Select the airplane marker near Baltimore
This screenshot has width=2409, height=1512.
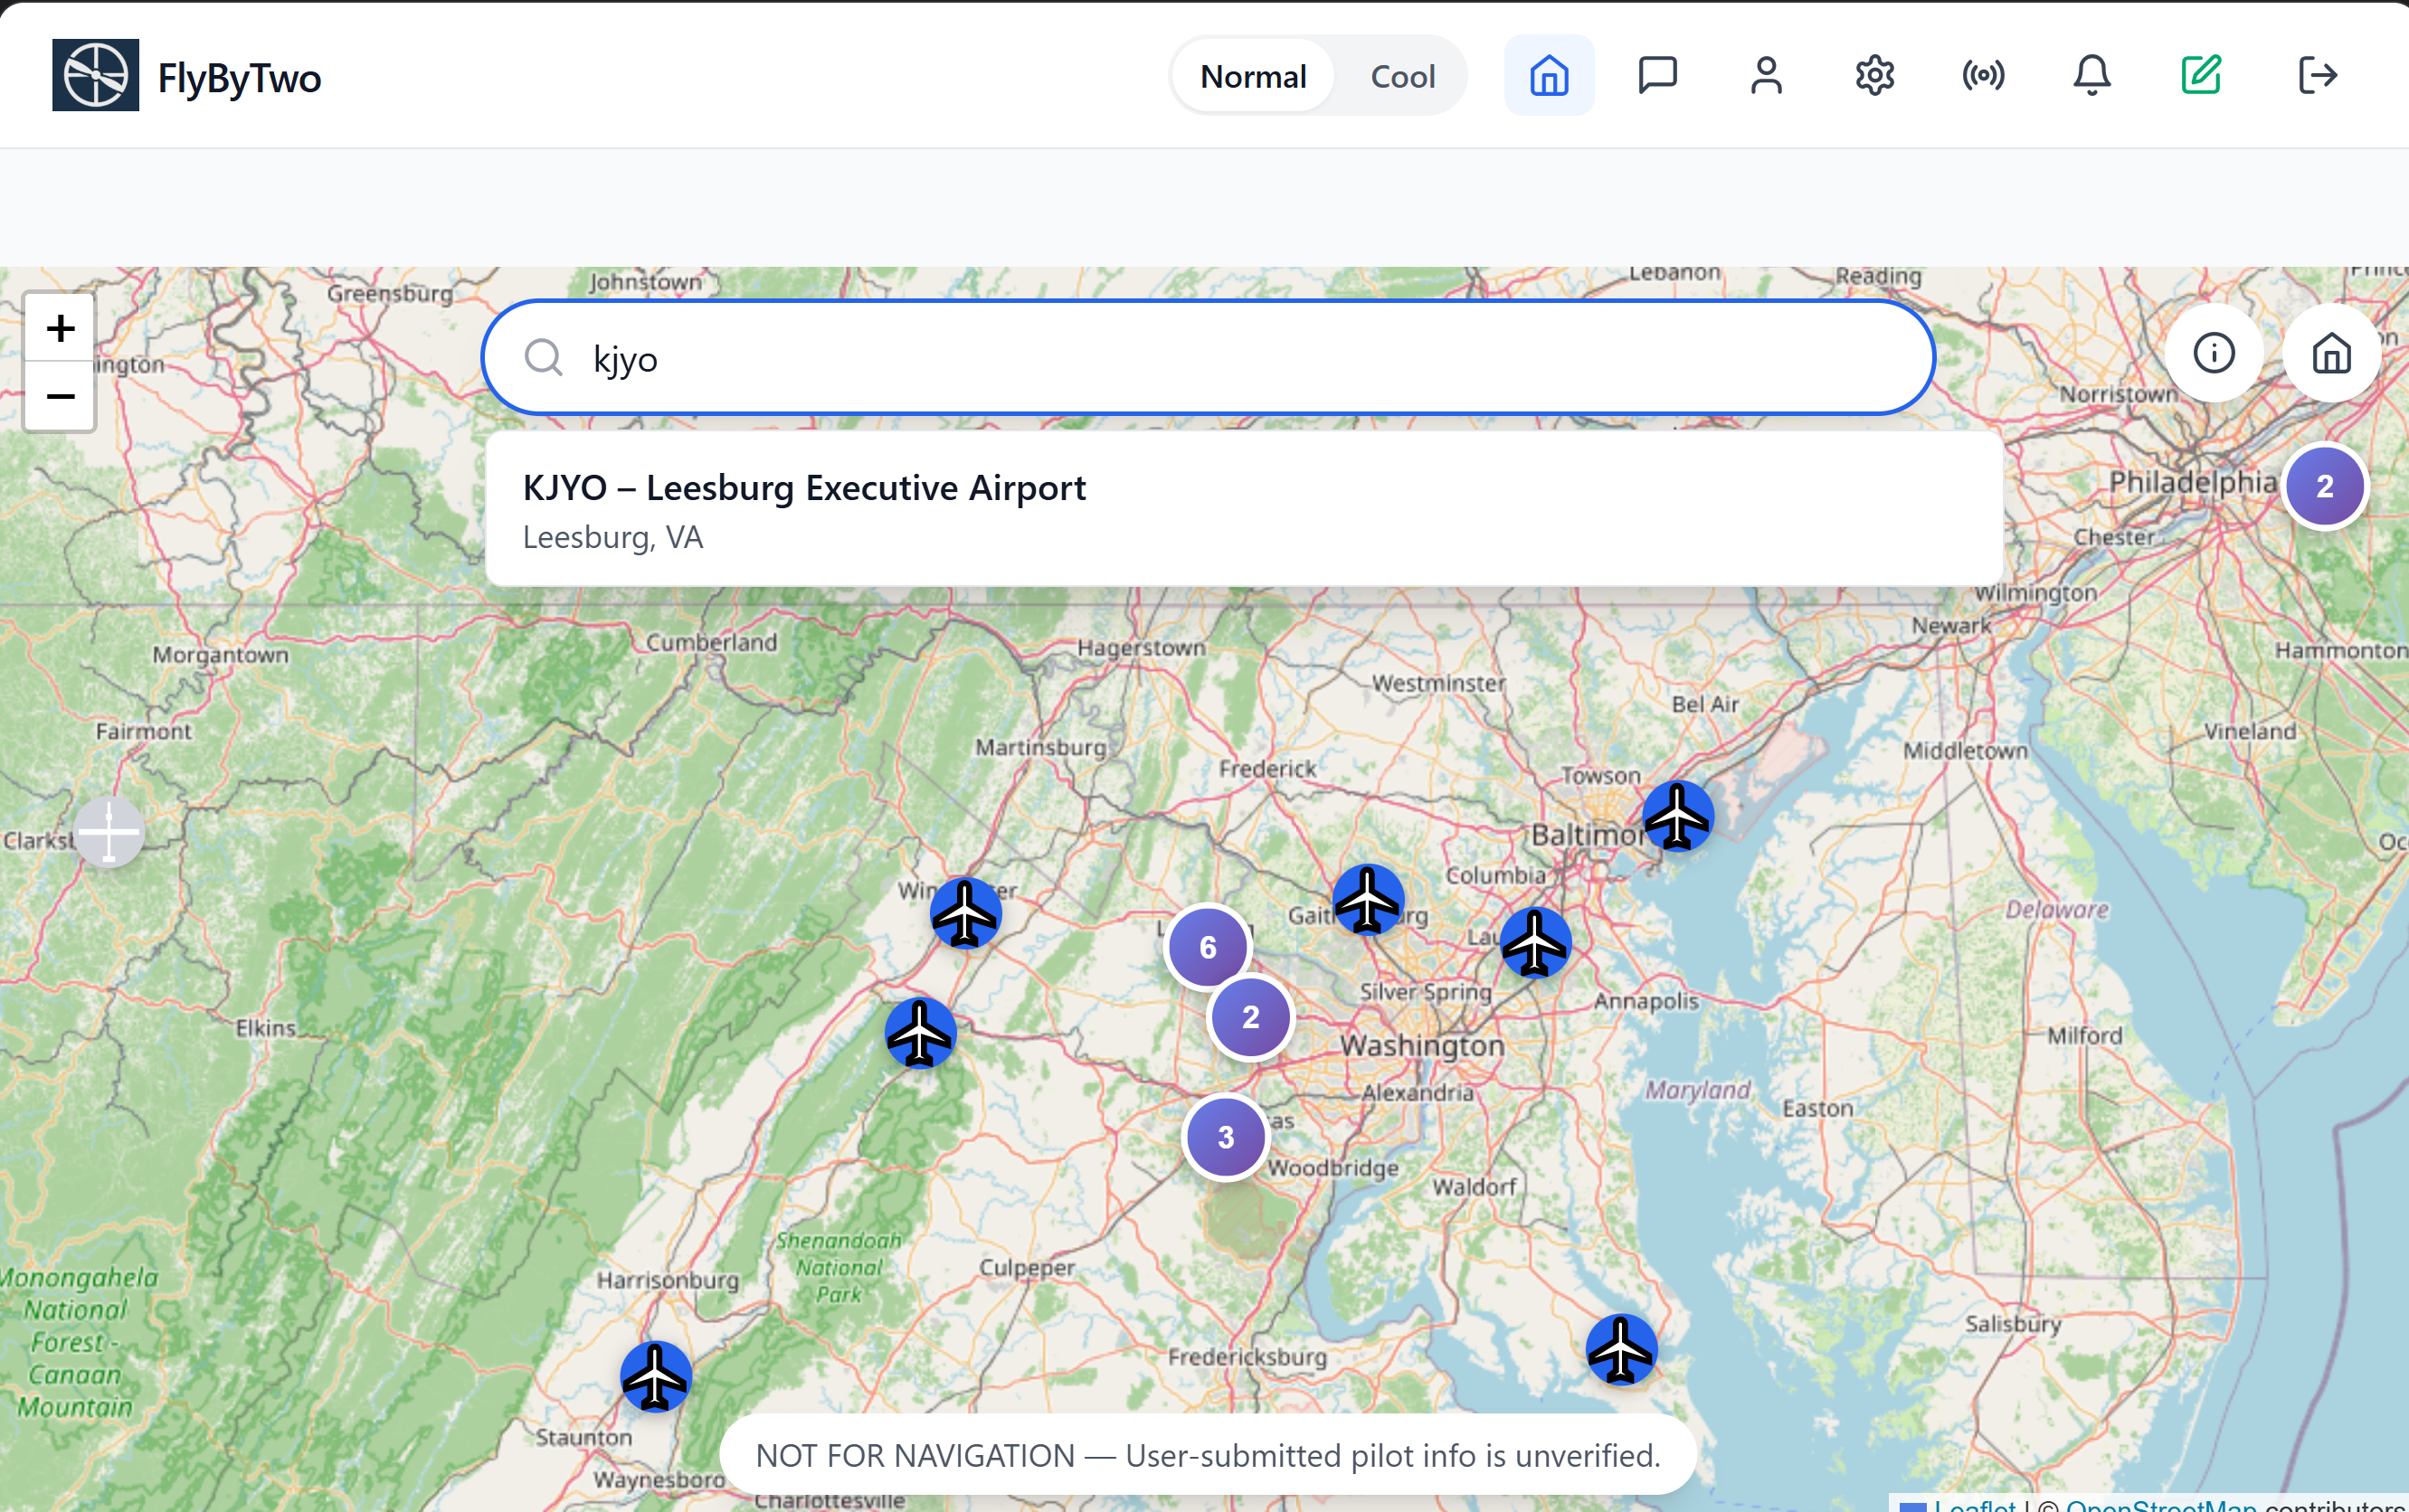point(1678,816)
